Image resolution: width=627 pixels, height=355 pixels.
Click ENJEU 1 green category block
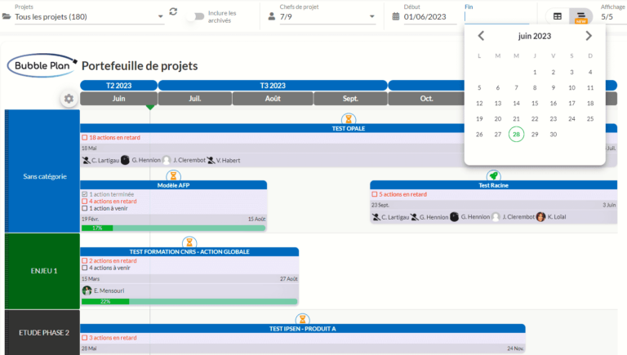tap(42, 271)
